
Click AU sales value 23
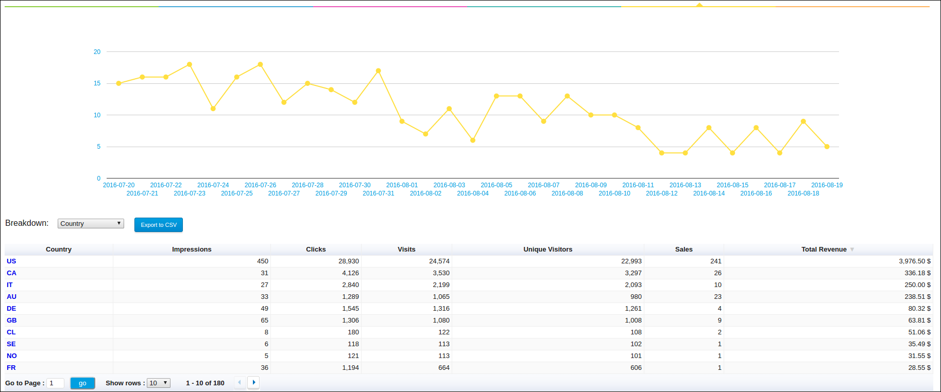(718, 297)
